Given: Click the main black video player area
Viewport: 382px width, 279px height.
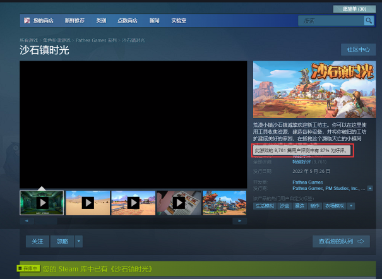Looking at the screenshot, I should point(133,124).
